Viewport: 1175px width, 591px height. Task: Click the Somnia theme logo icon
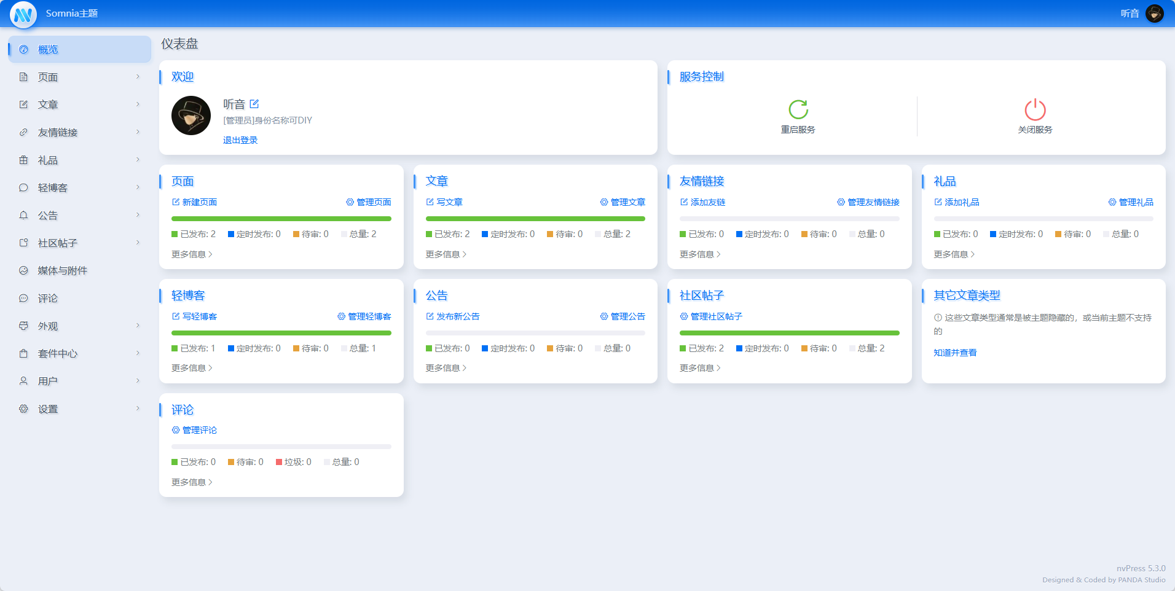click(x=23, y=14)
